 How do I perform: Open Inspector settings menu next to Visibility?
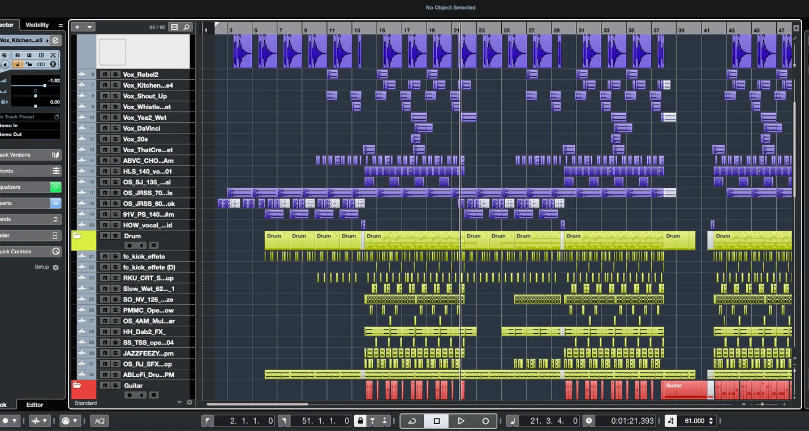(x=61, y=25)
